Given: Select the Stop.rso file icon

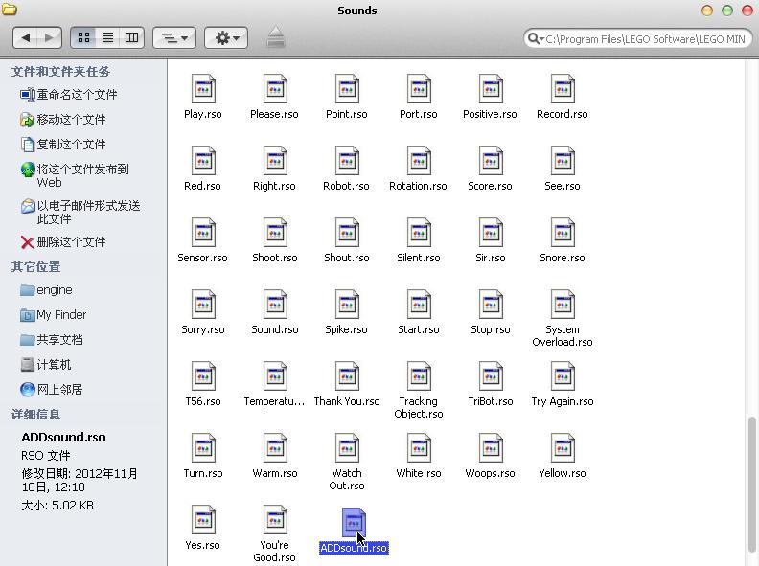Looking at the screenshot, I should pyautogui.click(x=491, y=305).
